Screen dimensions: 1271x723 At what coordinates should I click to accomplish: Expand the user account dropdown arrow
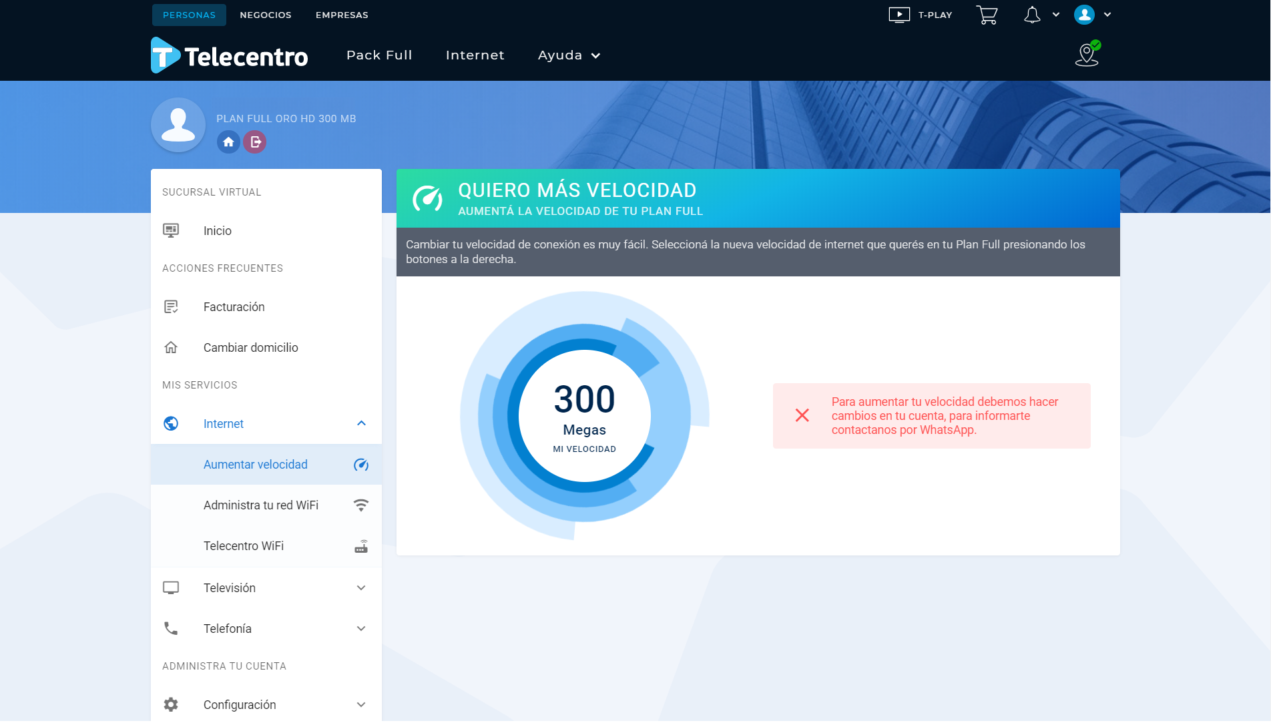coord(1107,15)
